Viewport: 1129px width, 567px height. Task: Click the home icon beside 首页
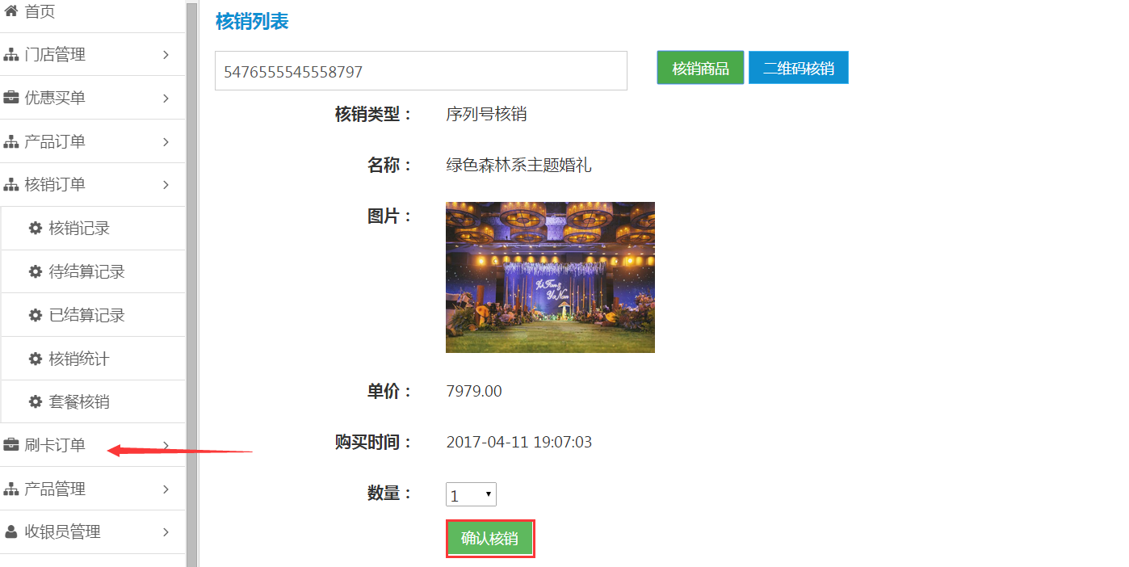coord(11,11)
